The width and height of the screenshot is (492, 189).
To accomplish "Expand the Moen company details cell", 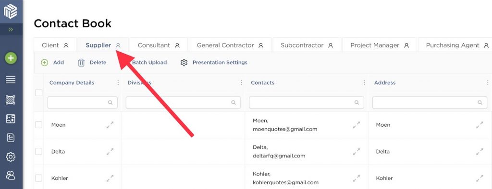I will tap(110, 125).
